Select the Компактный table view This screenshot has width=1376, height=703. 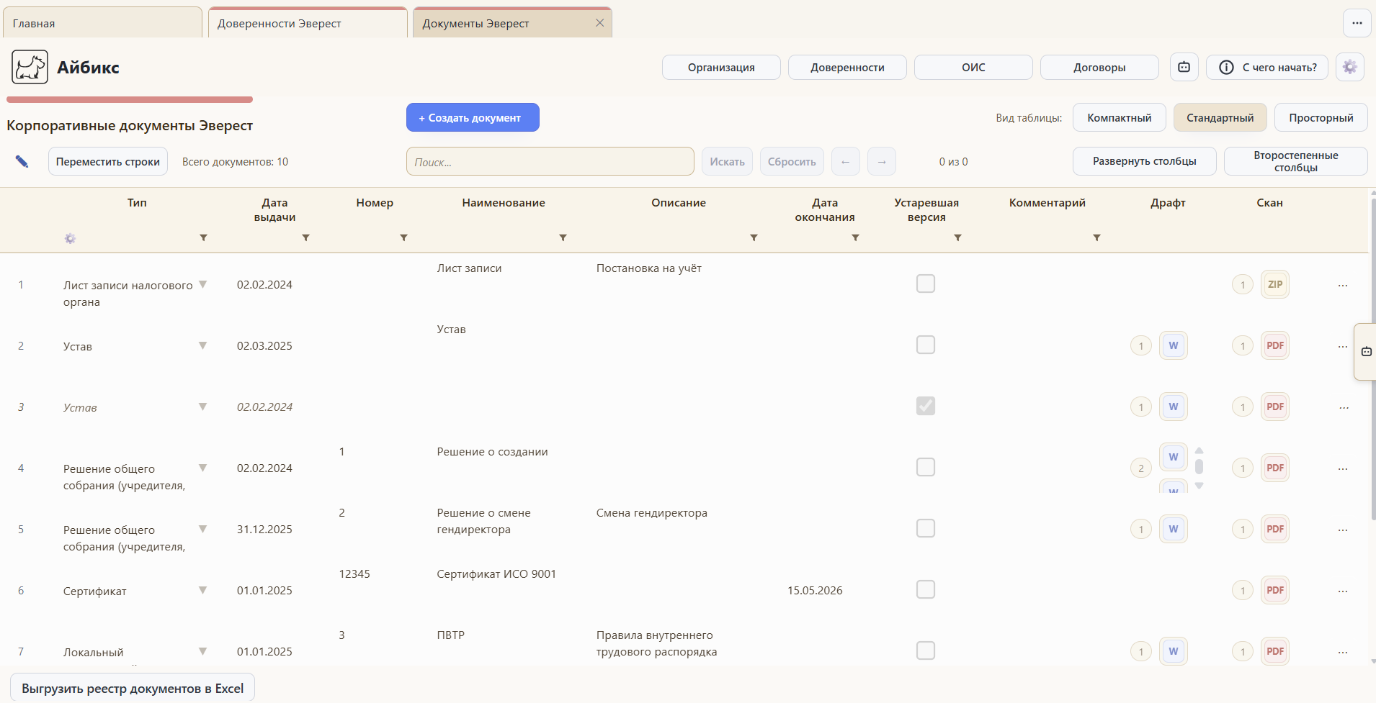pos(1119,117)
